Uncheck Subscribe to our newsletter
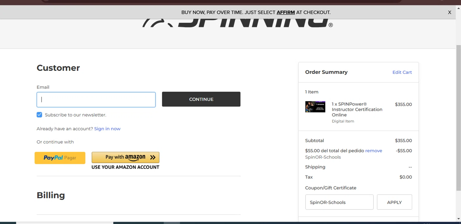 tap(39, 115)
